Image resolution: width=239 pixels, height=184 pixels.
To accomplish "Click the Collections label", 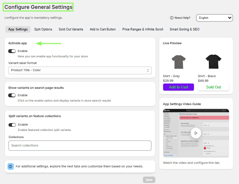I will [16, 137].
